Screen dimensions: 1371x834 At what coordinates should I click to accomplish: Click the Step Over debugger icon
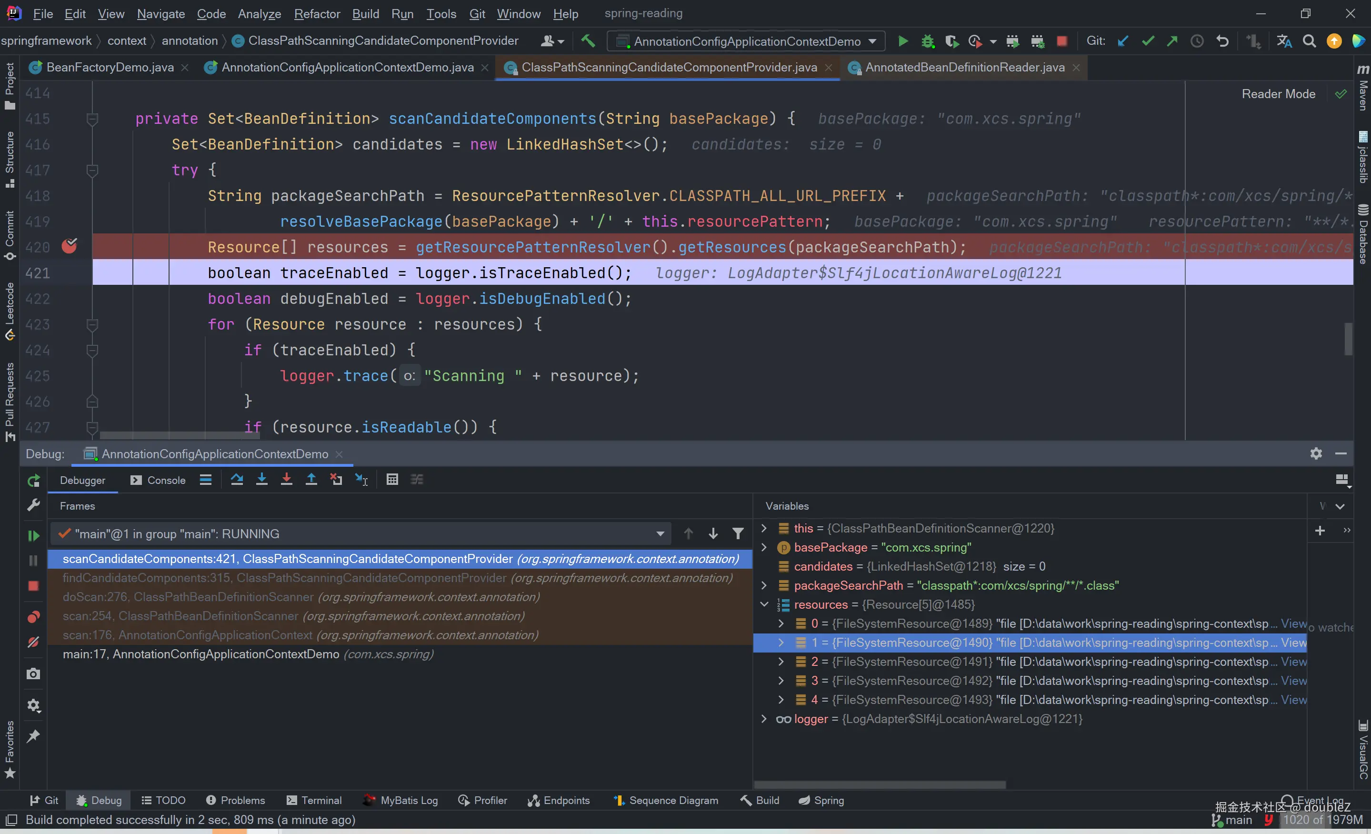point(237,480)
